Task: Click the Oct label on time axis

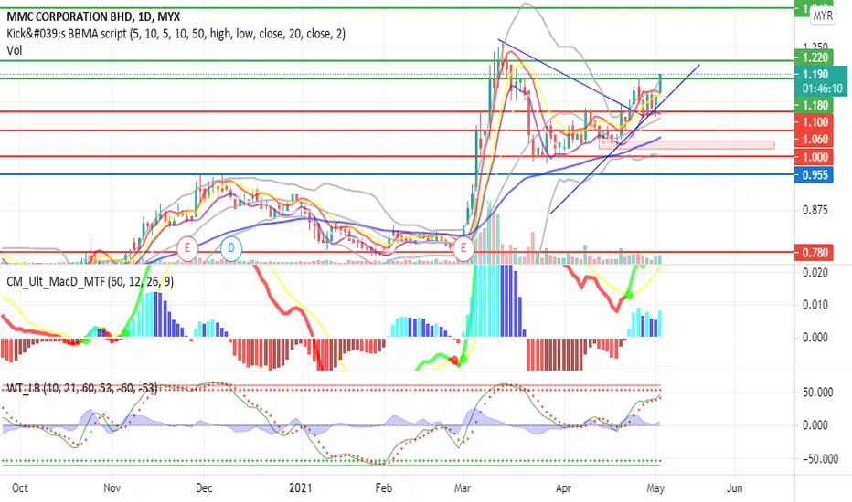Action: click(x=20, y=488)
